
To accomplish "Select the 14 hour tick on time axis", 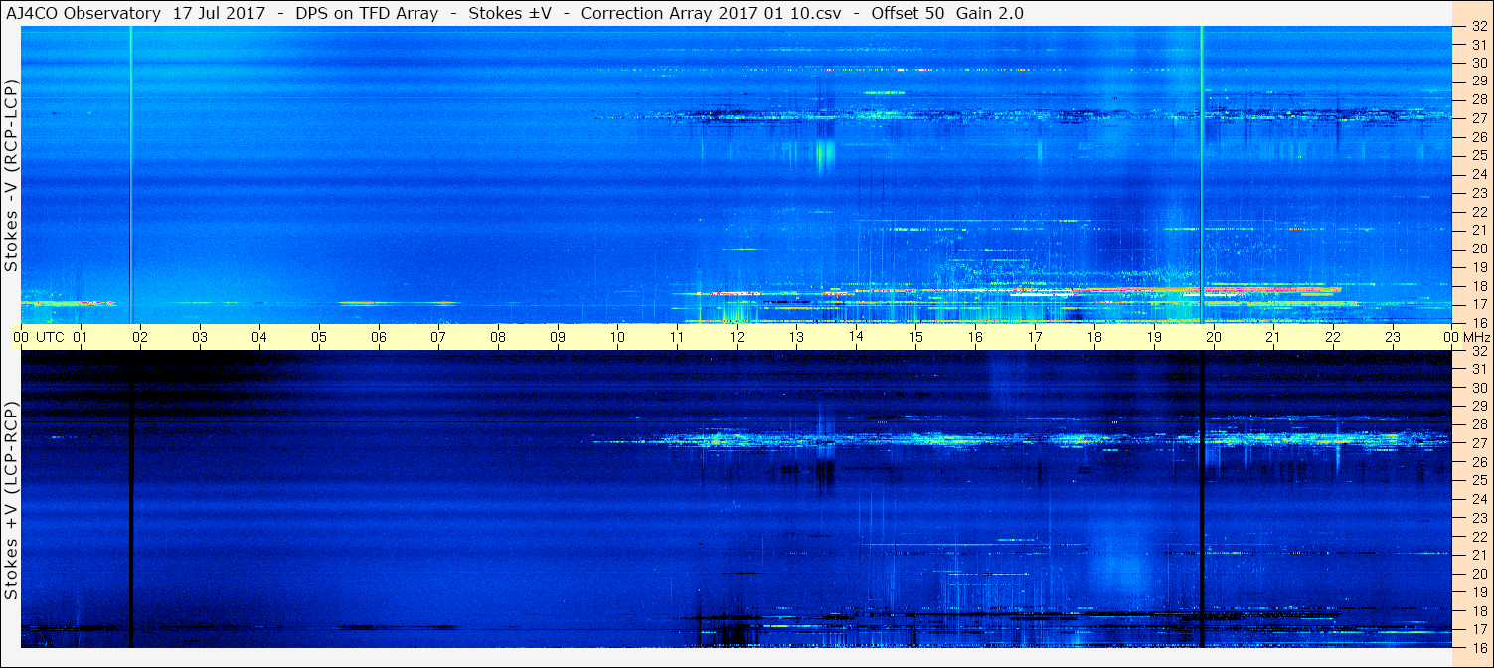I will 856,337.
